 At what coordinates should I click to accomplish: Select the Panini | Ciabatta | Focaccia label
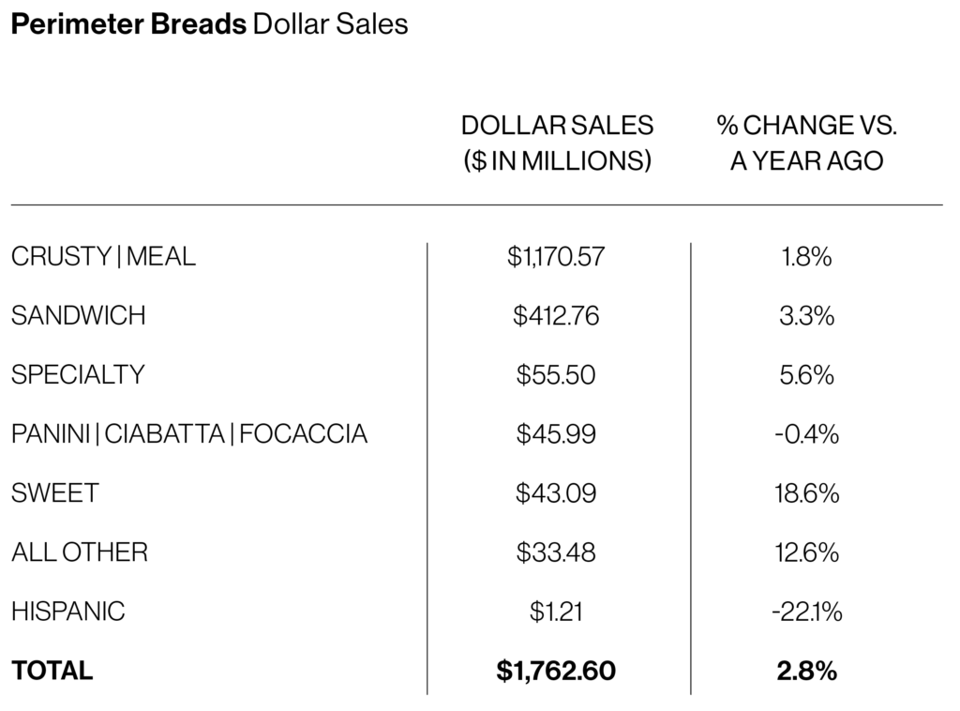(189, 433)
